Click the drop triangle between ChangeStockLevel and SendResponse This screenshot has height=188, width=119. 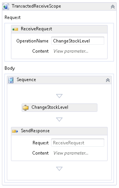point(59,119)
